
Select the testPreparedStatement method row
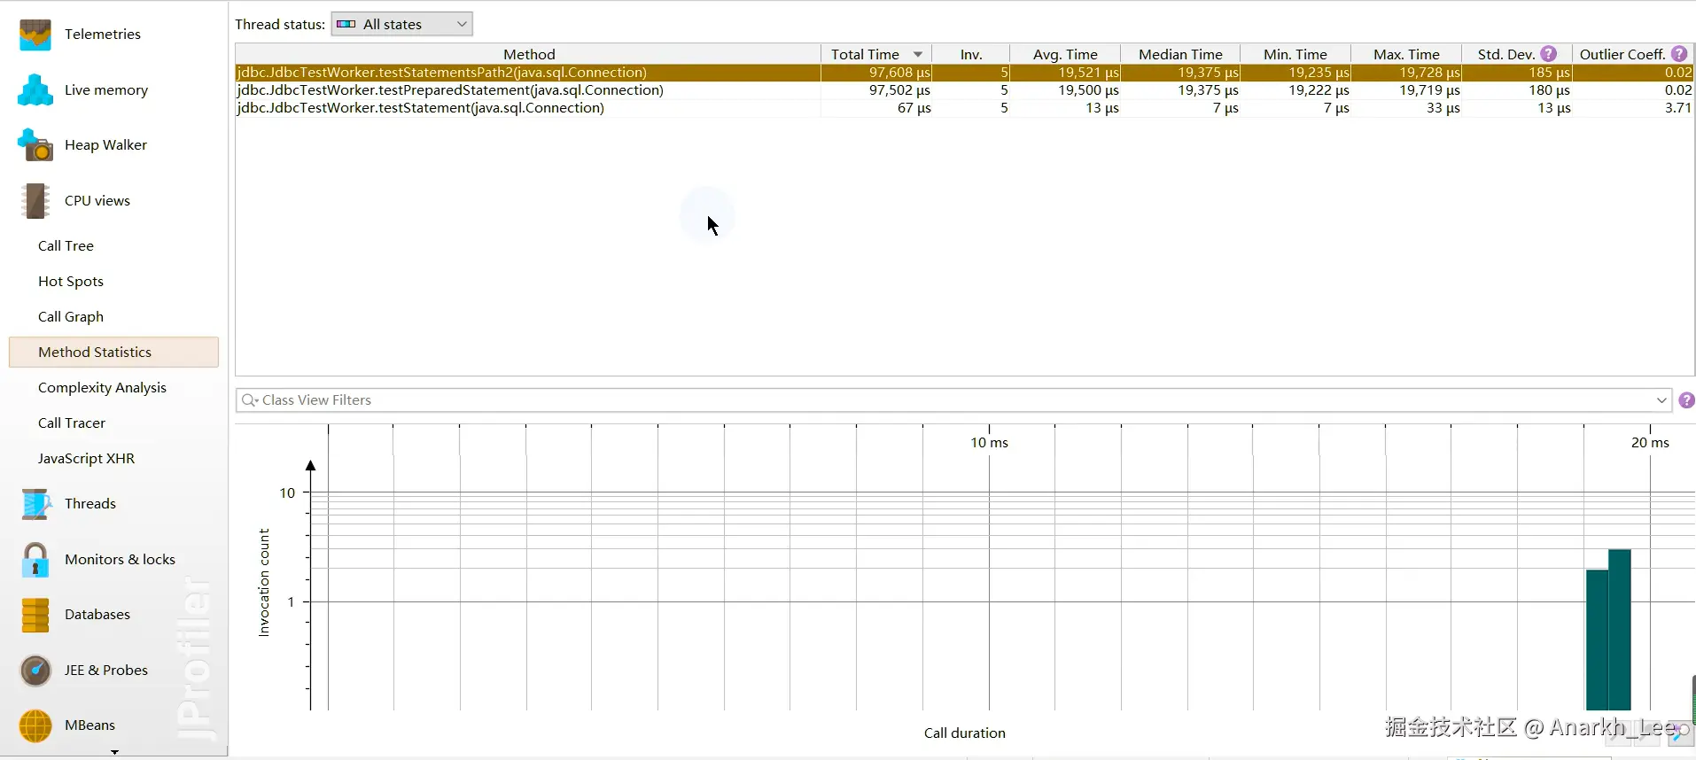pos(965,90)
